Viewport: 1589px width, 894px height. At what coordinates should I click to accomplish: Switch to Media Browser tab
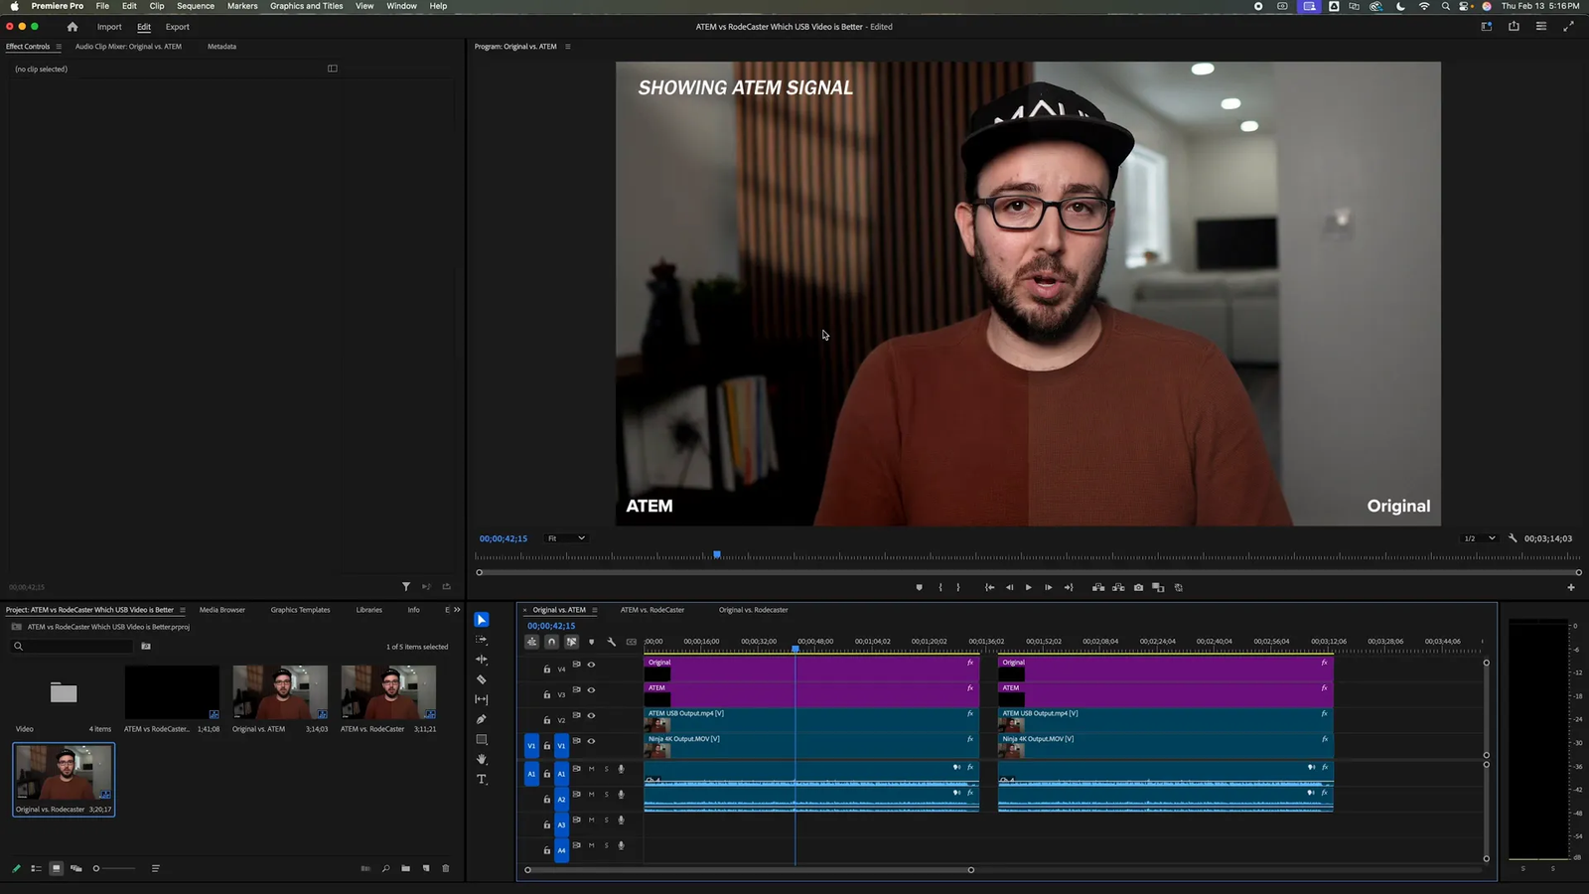[x=222, y=610]
